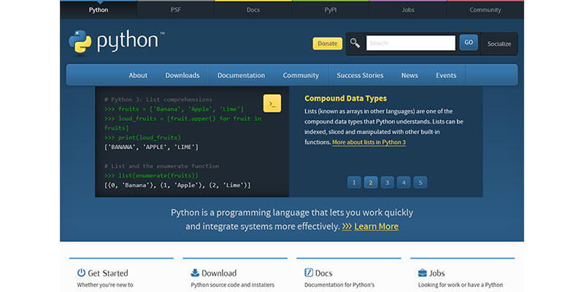Click the Docs section heading text

323,273
